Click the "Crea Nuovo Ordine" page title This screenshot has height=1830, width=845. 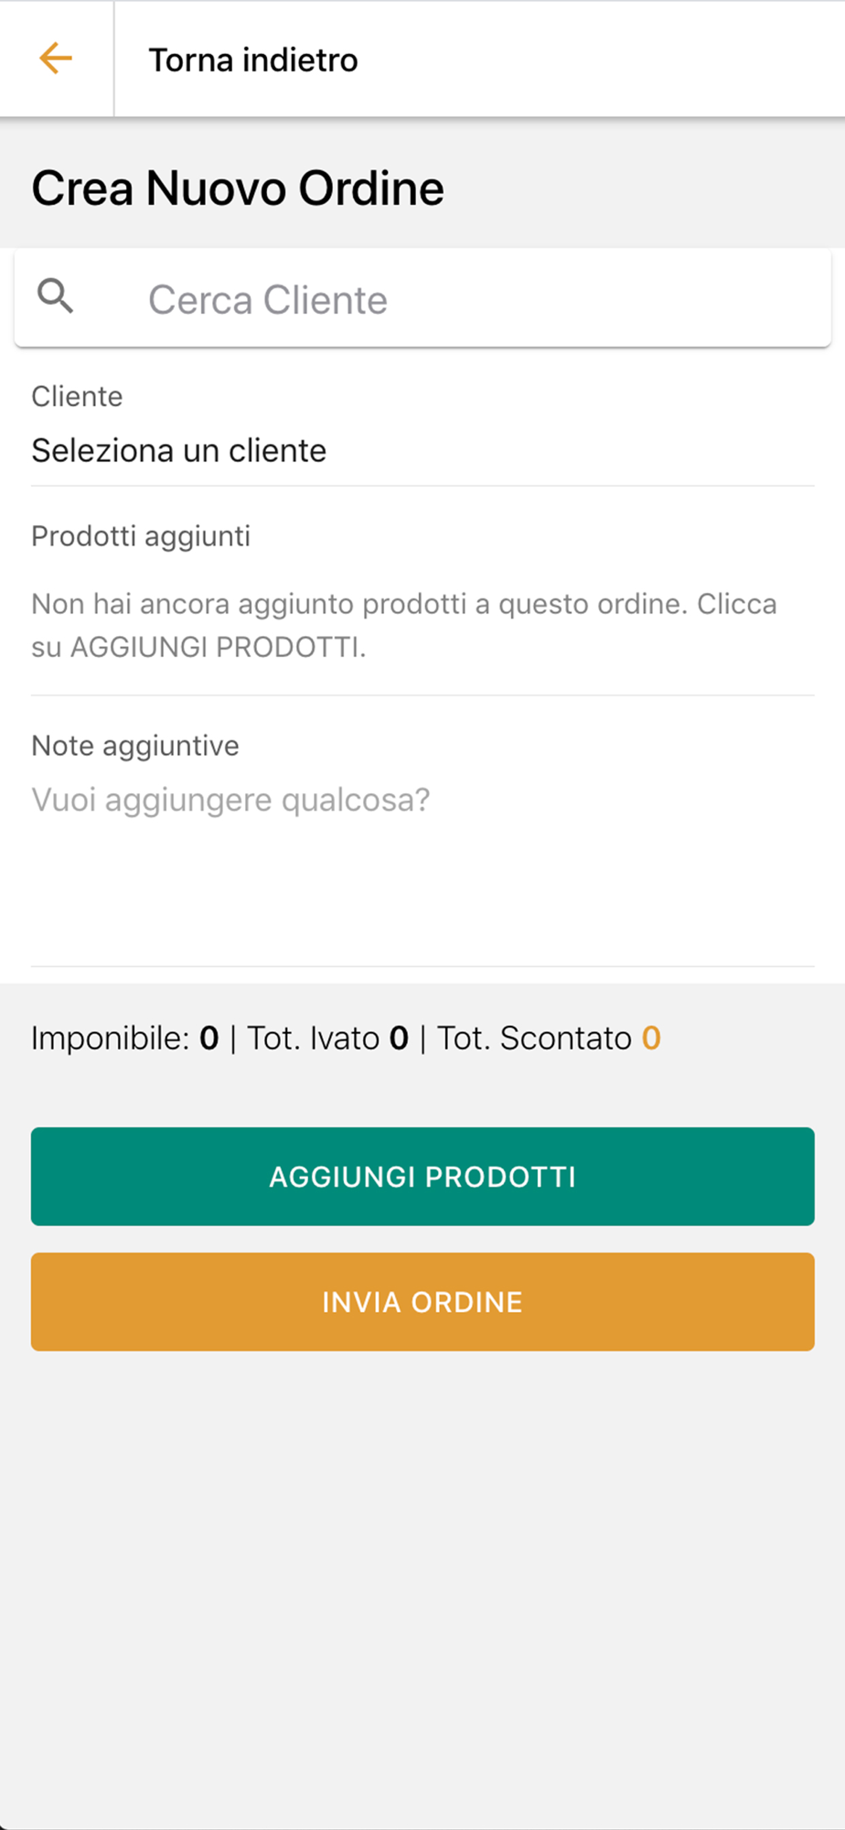point(238,188)
